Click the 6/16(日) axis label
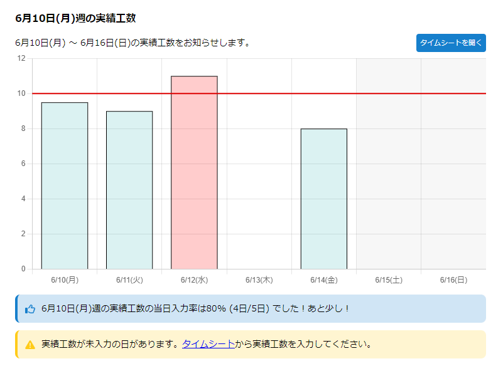 pyautogui.click(x=453, y=280)
